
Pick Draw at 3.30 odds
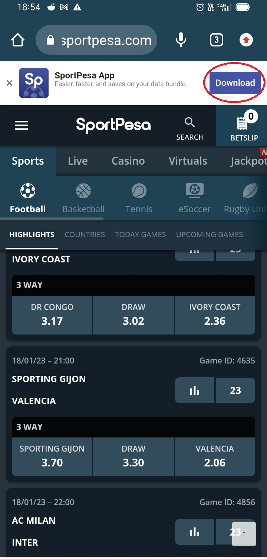[133, 456]
